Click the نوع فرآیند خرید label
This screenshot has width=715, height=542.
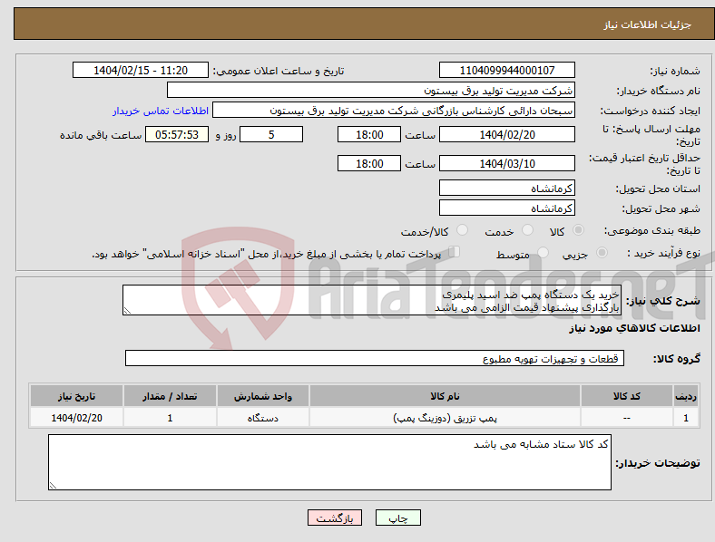tap(663, 253)
